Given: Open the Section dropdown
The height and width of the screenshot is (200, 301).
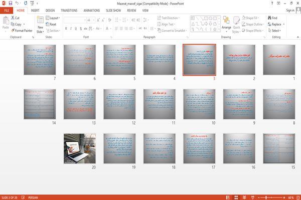Looking at the screenshot, I should (x=53, y=31).
